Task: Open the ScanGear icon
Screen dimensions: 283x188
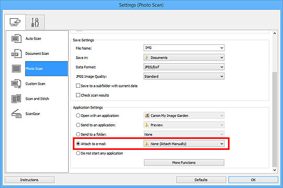Action: click(x=16, y=114)
